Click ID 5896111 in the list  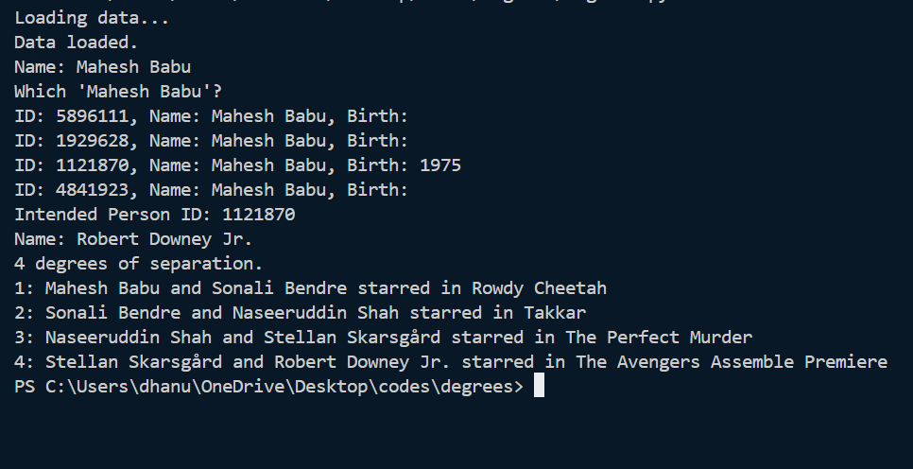click(x=92, y=116)
